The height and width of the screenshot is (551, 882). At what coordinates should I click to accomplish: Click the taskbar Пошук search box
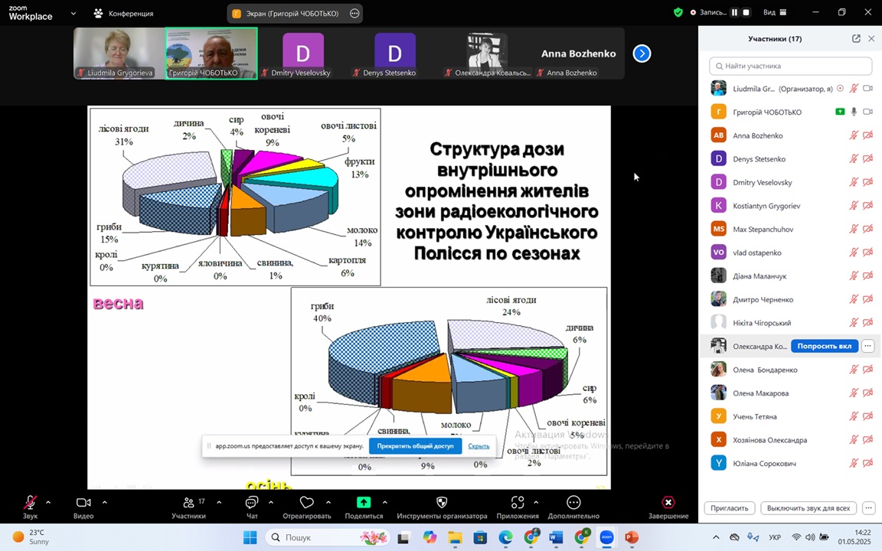click(x=328, y=537)
